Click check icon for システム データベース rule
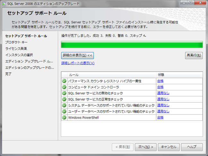 coord(64,105)
